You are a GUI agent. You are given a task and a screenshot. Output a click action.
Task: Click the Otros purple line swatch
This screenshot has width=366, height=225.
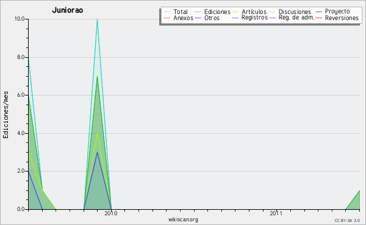coord(198,18)
